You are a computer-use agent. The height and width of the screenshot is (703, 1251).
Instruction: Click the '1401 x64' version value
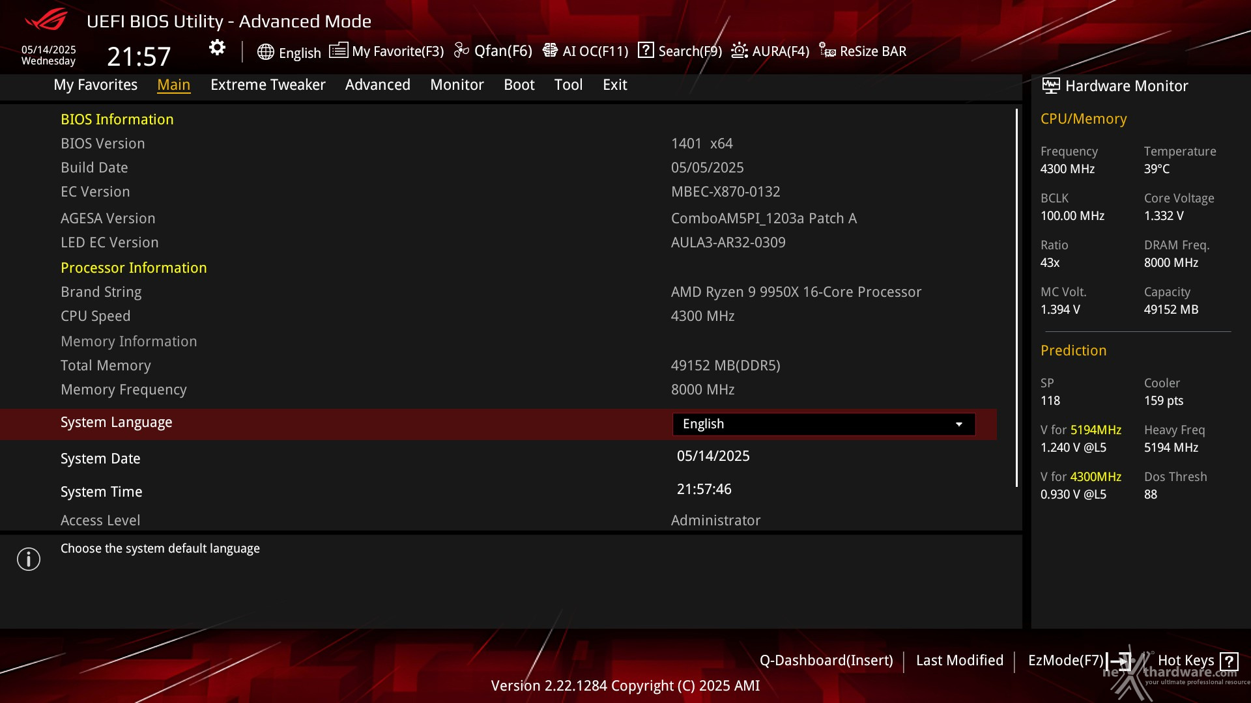point(702,144)
